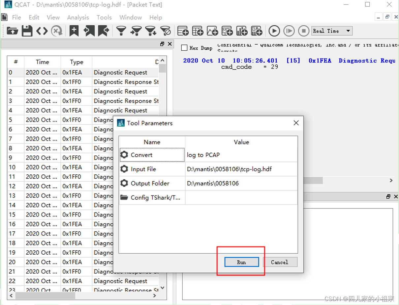Click the 'log to PCAP' value cell
Image resolution: width=399 pixels, height=305 pixels.
241,155
